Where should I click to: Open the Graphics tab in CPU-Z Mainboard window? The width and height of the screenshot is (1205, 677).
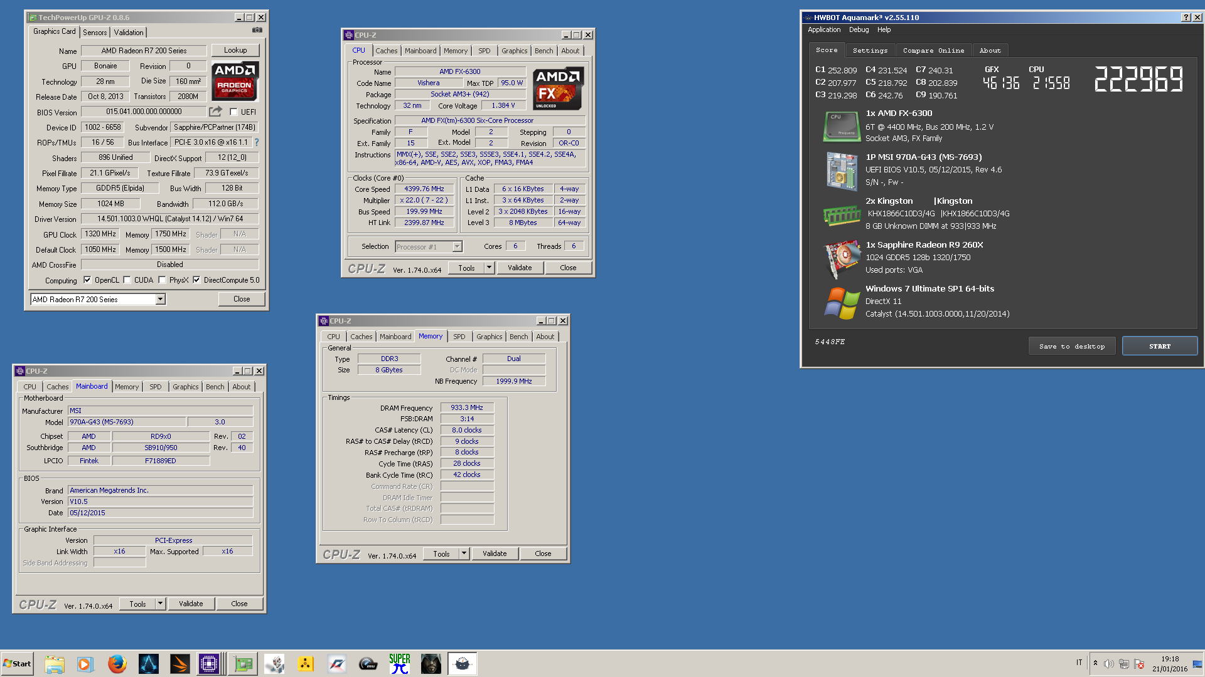pyautogui.click(x=186, y=387)
